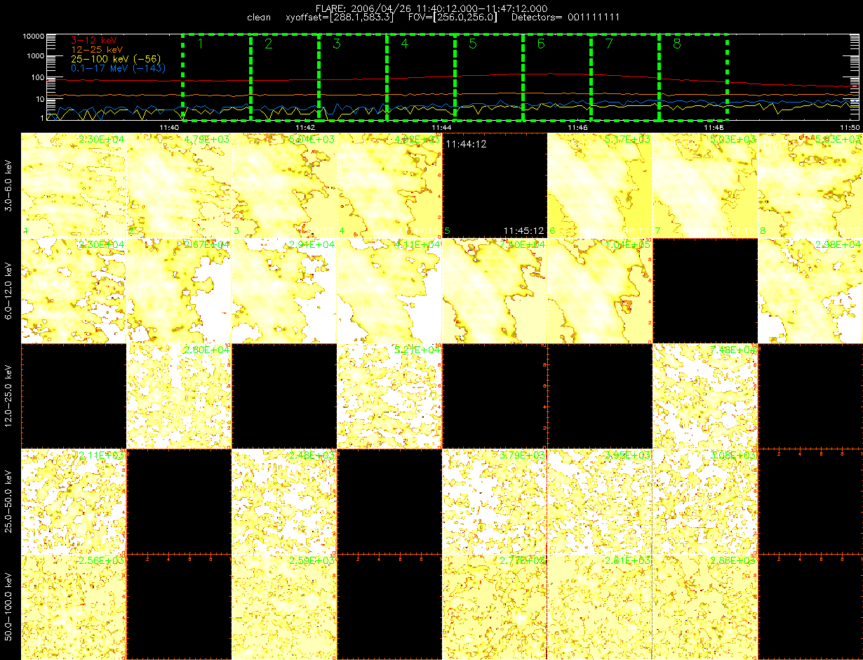Open the 6.0-12.0 keV image for interval 2
The height and width of the screenshot is (660, 863).
pyautogui.click(x=179, y=291)
